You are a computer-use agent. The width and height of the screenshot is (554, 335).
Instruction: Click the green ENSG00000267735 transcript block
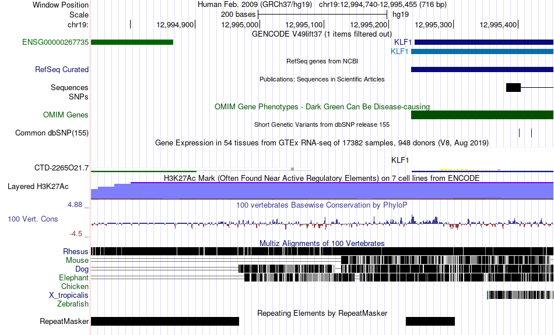(x=132, y=42)
